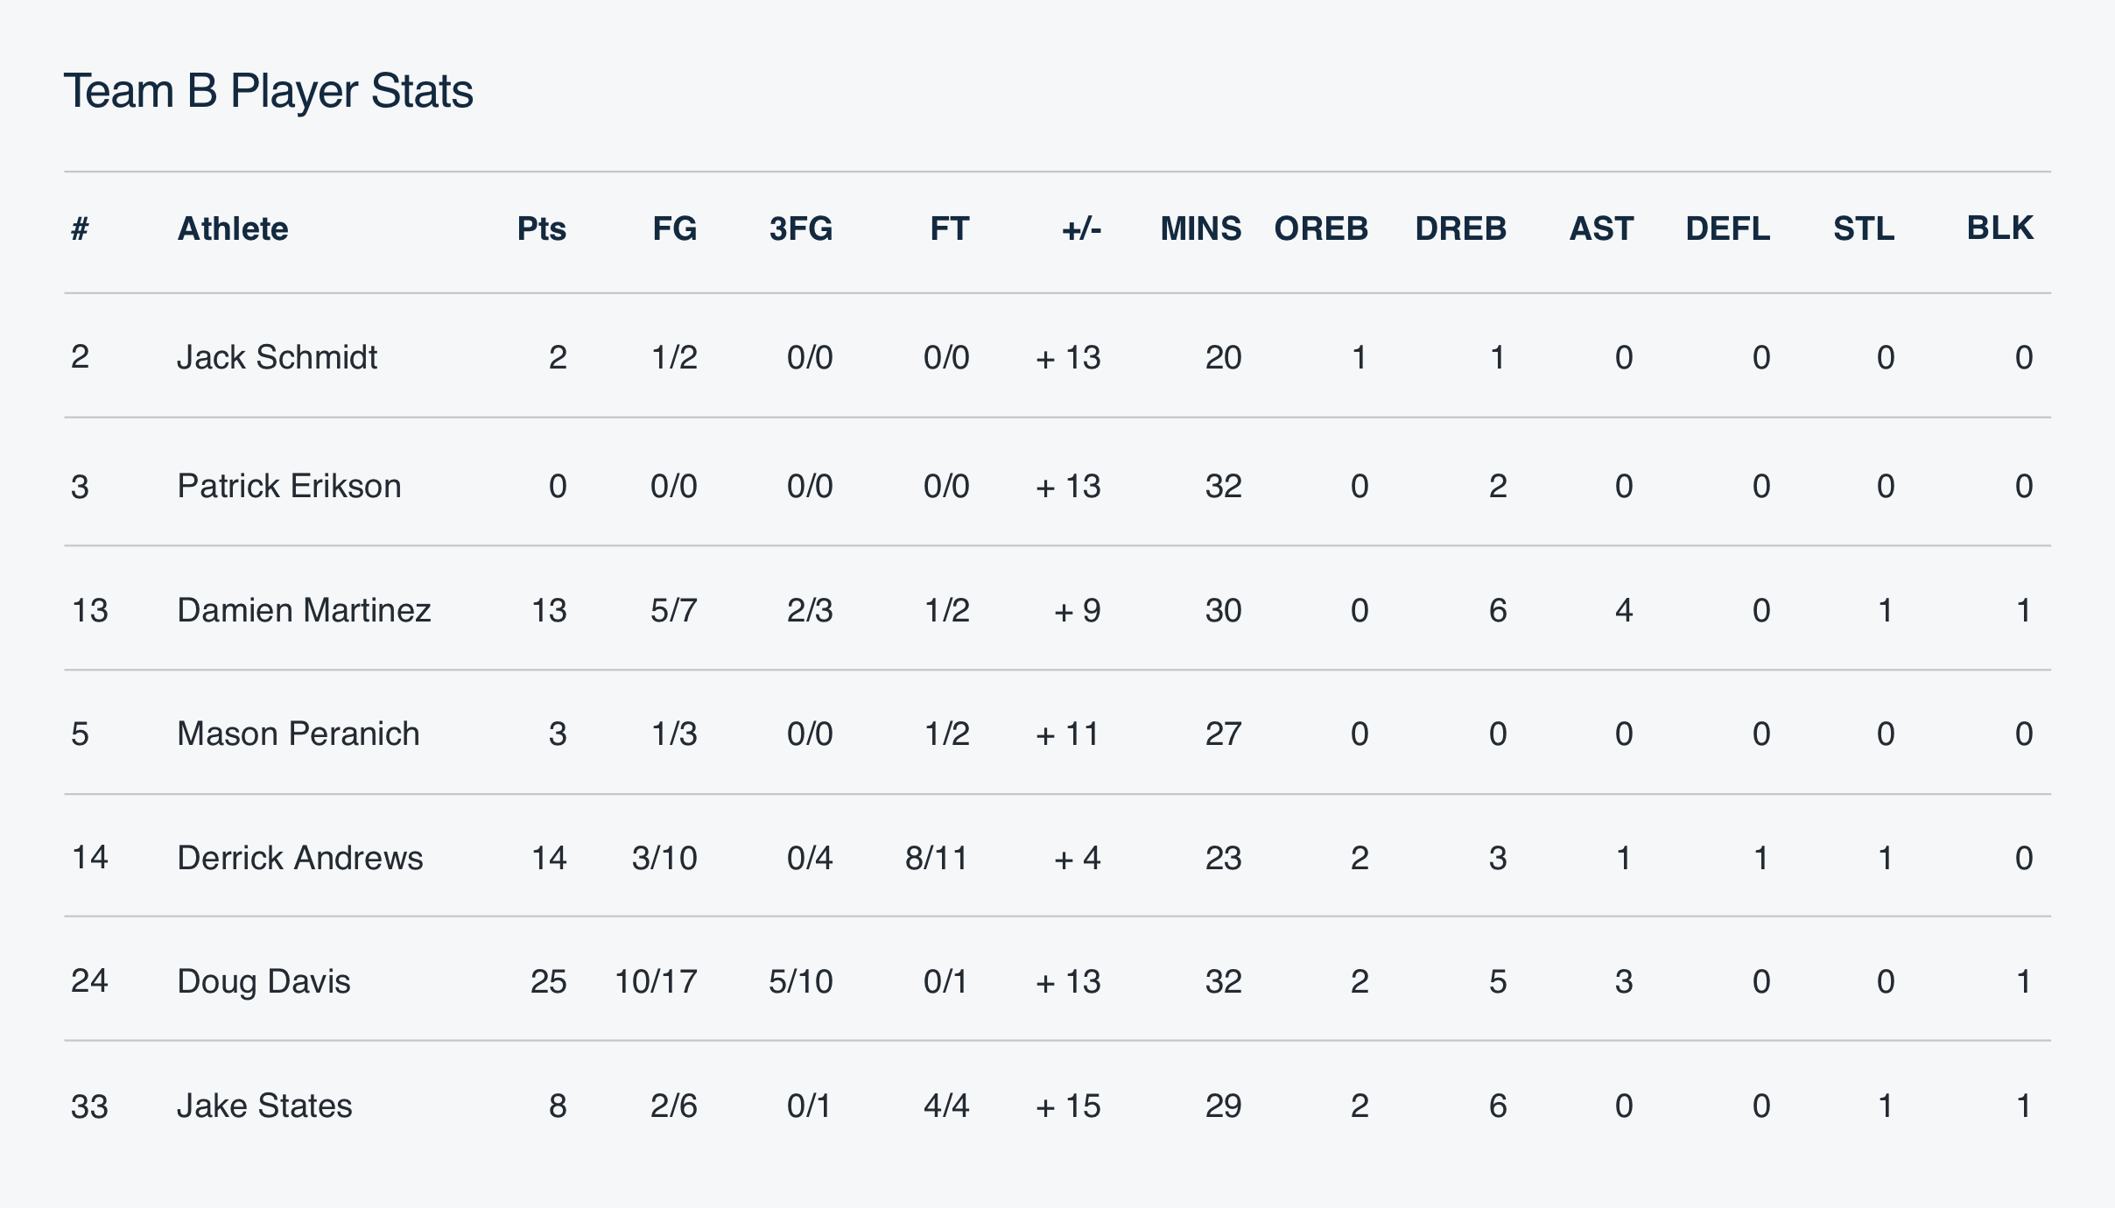Click the MINS column header
This screenshot has height=1208, width=2115.
click(x=1200, y=229)
